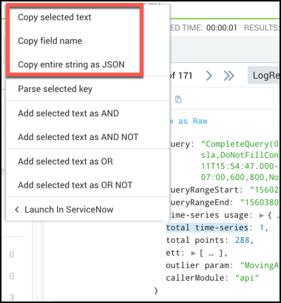Jump to last results page double arrow
281x303 pixels.
[x=228, y=76]
